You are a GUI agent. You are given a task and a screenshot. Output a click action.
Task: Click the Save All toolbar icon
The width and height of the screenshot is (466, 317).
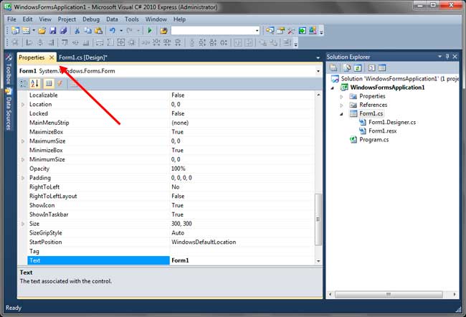62,31
